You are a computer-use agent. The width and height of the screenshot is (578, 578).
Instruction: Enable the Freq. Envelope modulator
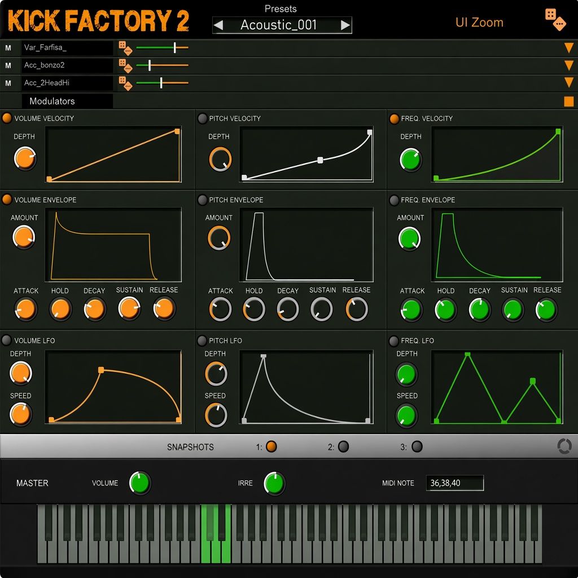394,200
